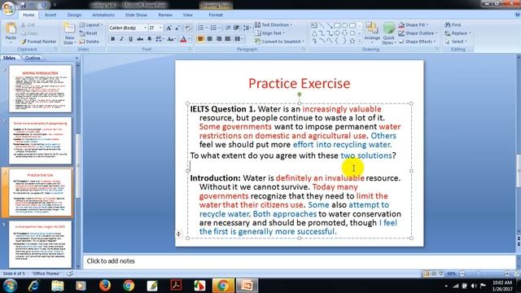
Task: Toggle Bold formatting
Action: (x=112, y=39)
